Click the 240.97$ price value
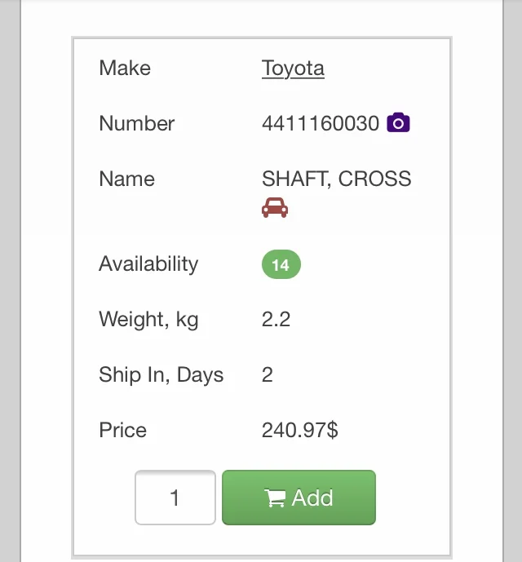522x562 pixels. point(299,430)
